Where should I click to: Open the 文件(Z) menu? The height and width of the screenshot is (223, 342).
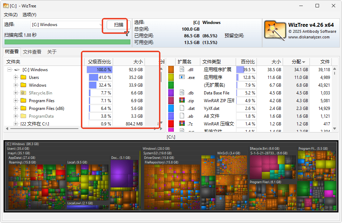pos(10,15)
